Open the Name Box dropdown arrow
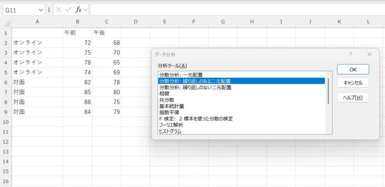Screen dimensions: 385x187 (x=41, y=10)
